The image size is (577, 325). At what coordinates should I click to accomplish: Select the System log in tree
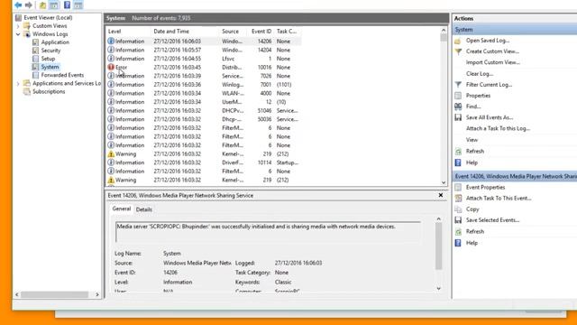(50, 67)
